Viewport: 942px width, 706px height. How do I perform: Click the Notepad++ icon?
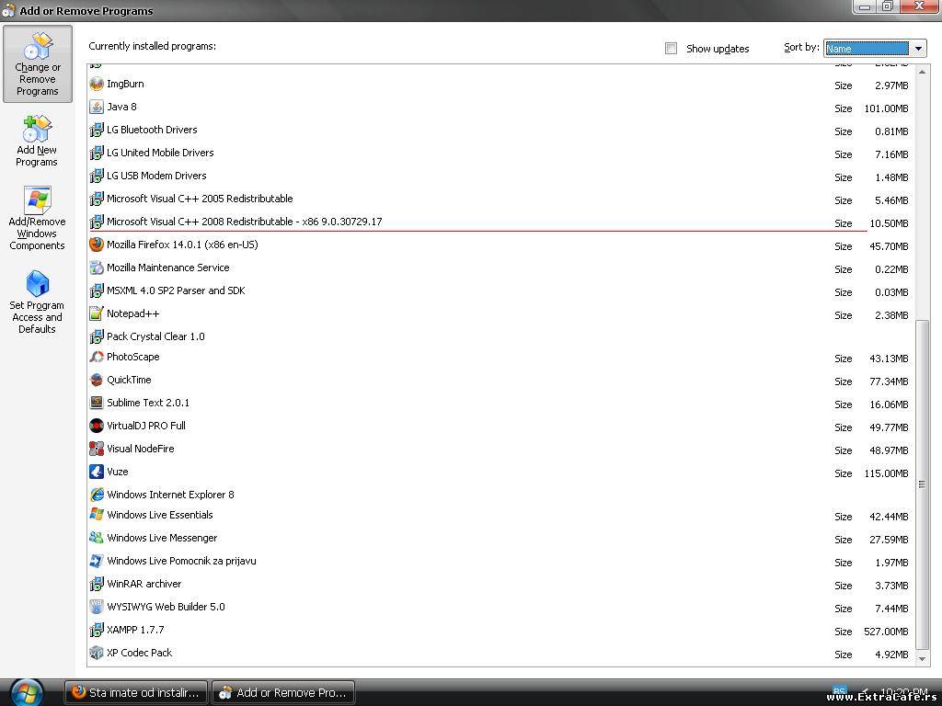pos(96,313)
